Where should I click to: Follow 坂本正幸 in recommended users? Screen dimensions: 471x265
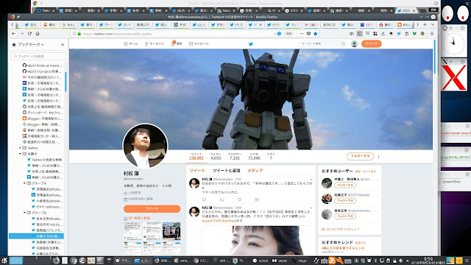[345, 216]
